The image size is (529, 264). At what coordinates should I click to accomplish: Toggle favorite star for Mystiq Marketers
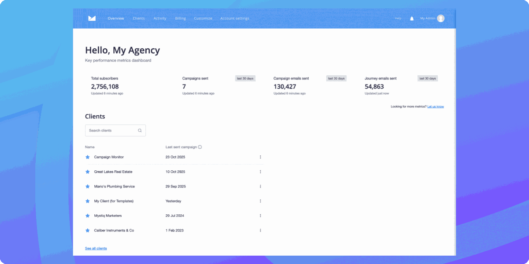(87, 216)
